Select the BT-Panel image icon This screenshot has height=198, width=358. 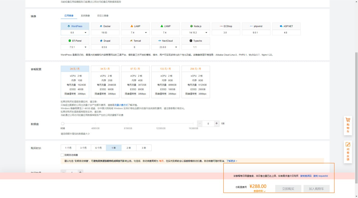coord(70,41)
